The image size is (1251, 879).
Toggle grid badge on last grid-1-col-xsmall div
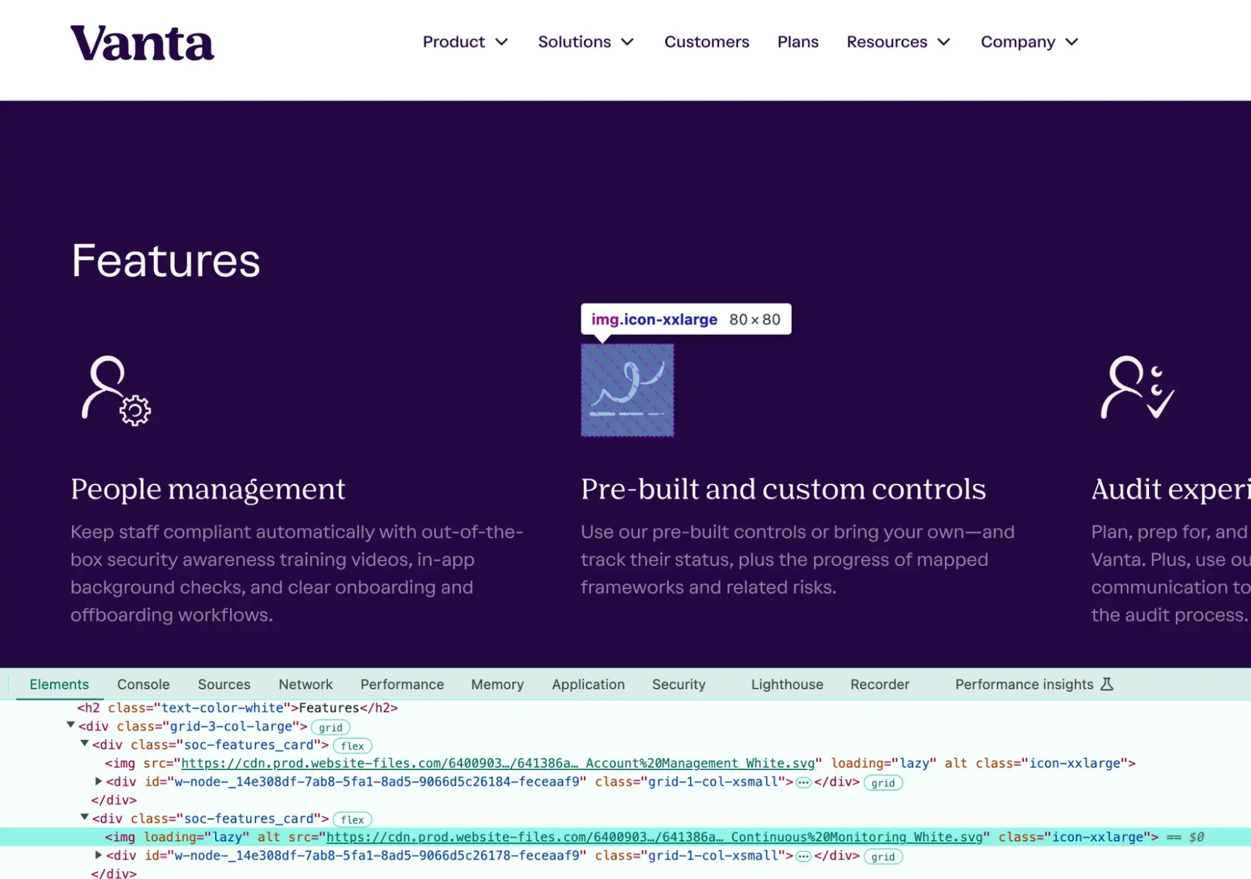coord(882,856)
